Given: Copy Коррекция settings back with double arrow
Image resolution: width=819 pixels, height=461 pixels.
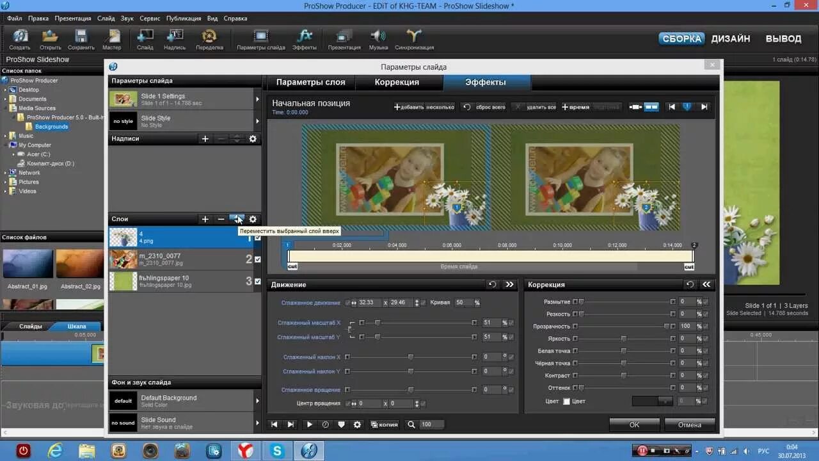Looking at the screenshot, I should click(706, 284).
